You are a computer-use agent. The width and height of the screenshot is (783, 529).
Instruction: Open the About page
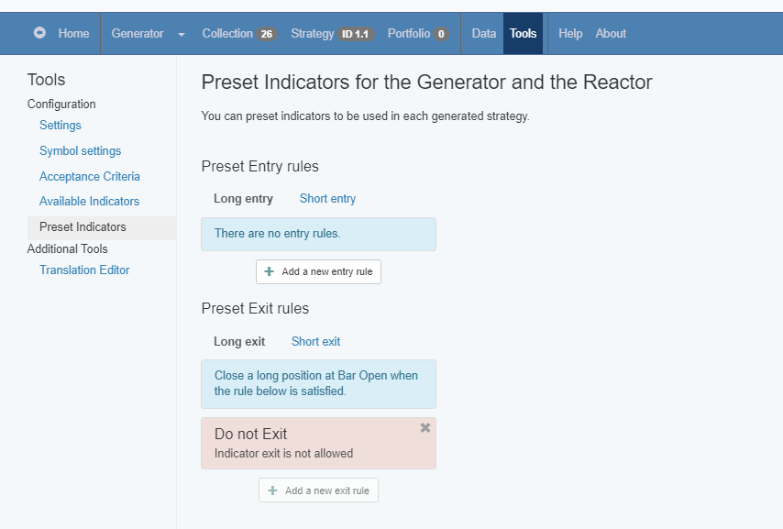[x=611, y=34]
